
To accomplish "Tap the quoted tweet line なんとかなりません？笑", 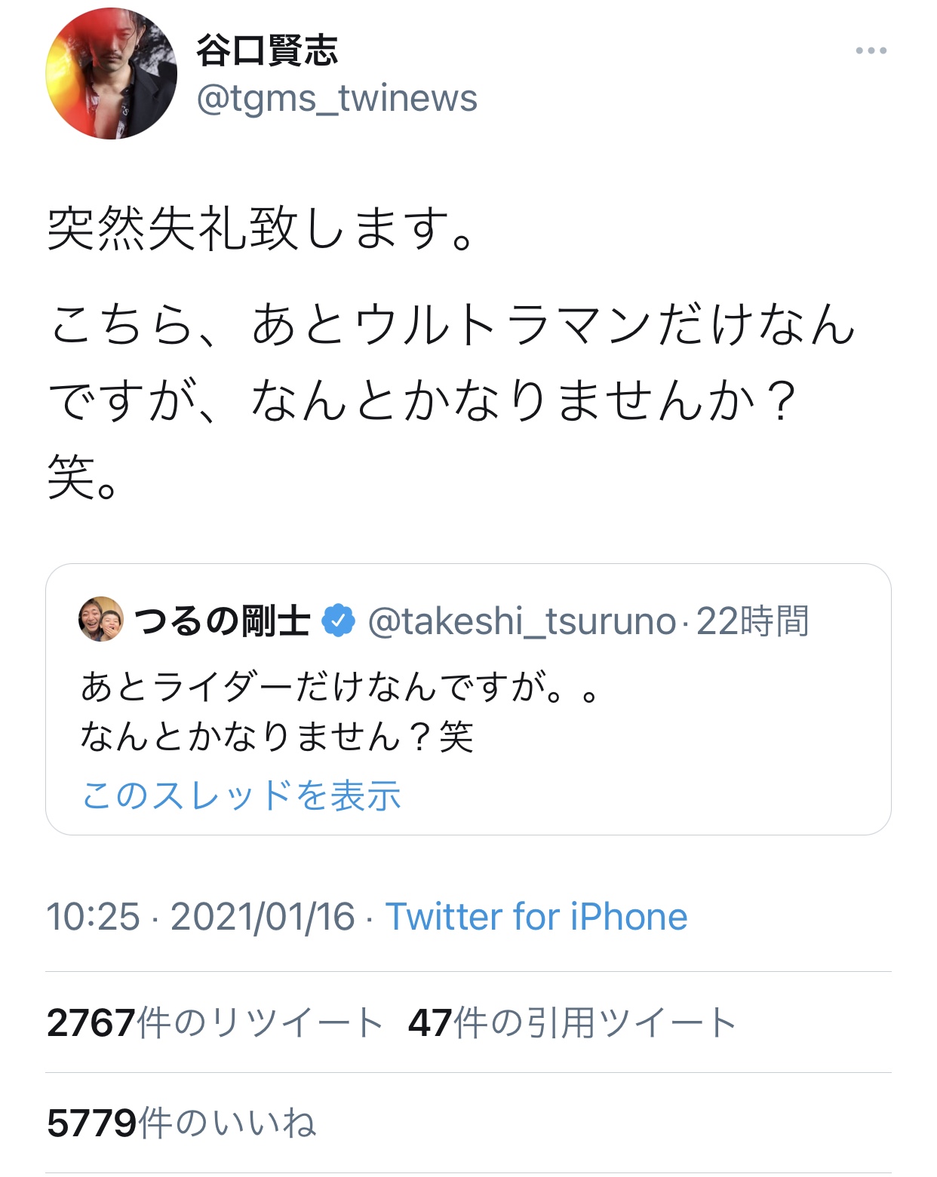I will pos(277,737).
